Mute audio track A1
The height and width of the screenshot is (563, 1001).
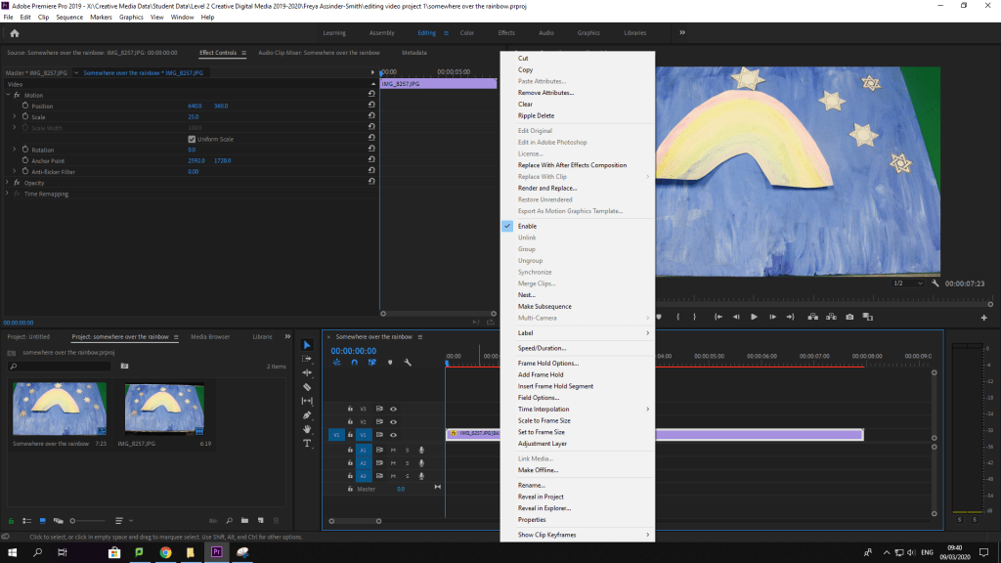tap(393, 450)
